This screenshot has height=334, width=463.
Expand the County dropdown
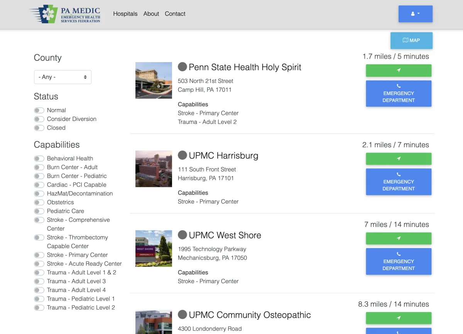[63, 77]
